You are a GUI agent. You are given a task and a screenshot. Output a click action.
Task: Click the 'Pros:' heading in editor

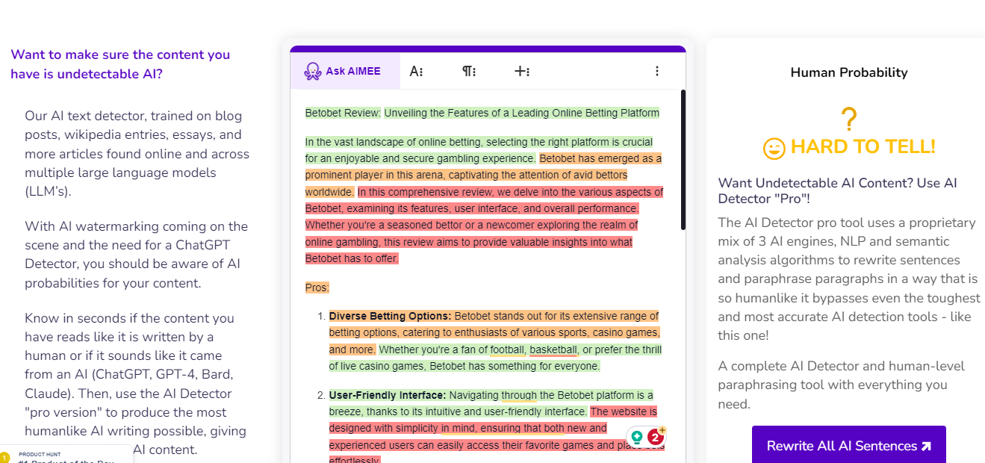pyautogui.click(x=317, y=288)
